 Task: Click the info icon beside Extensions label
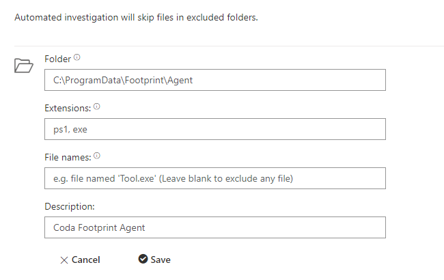97,107
